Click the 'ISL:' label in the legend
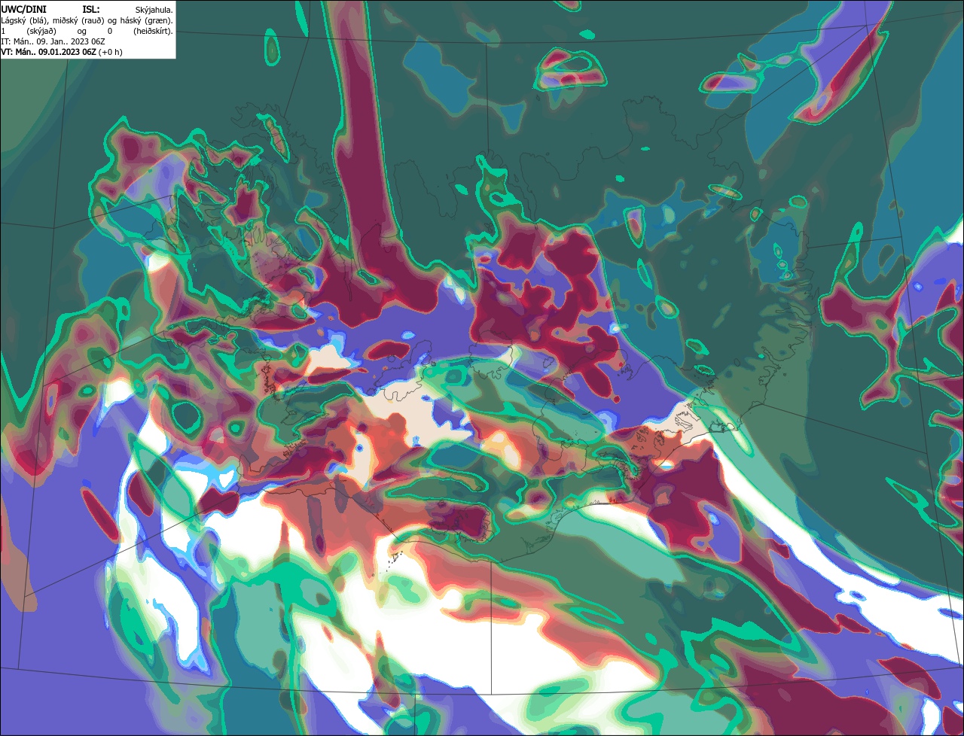964x736 pixels. coord(91,9)
